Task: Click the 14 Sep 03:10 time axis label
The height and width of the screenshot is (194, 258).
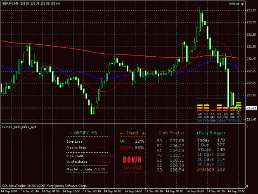Action: click(92, 192)
